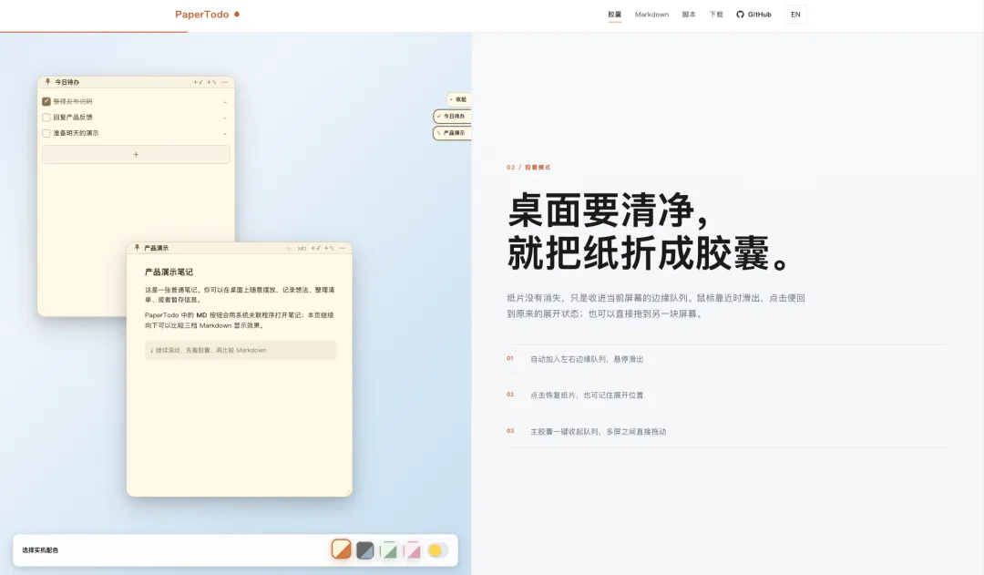Click the 产品演示笔记 heading in the note
This screenshot has width=984, height=575.
(169, 272)
